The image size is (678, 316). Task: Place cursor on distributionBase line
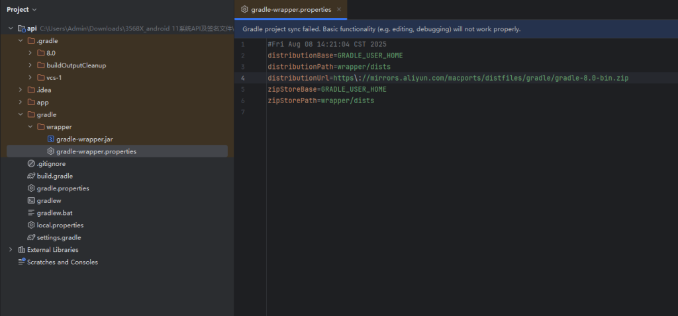(x=335, y=56)
